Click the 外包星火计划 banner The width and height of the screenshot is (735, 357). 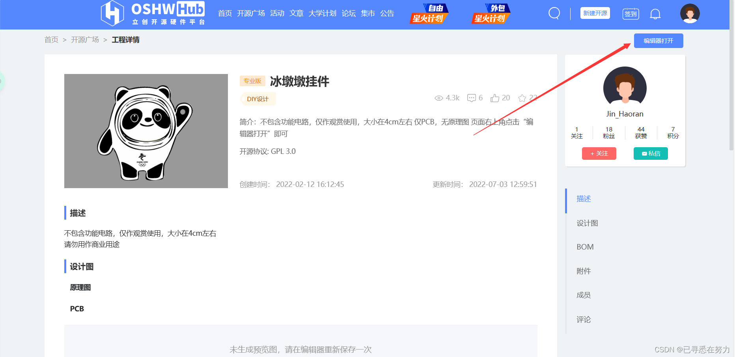pos(491,14)
